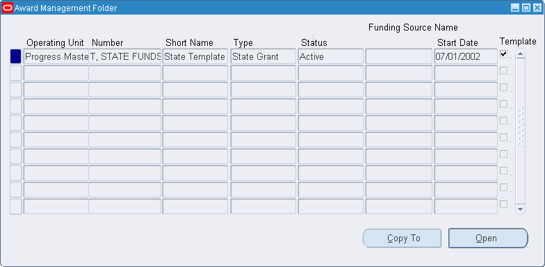Click the scrollbar up arrow
Viewport: 545px width, 267px height.
pos(520,54)
